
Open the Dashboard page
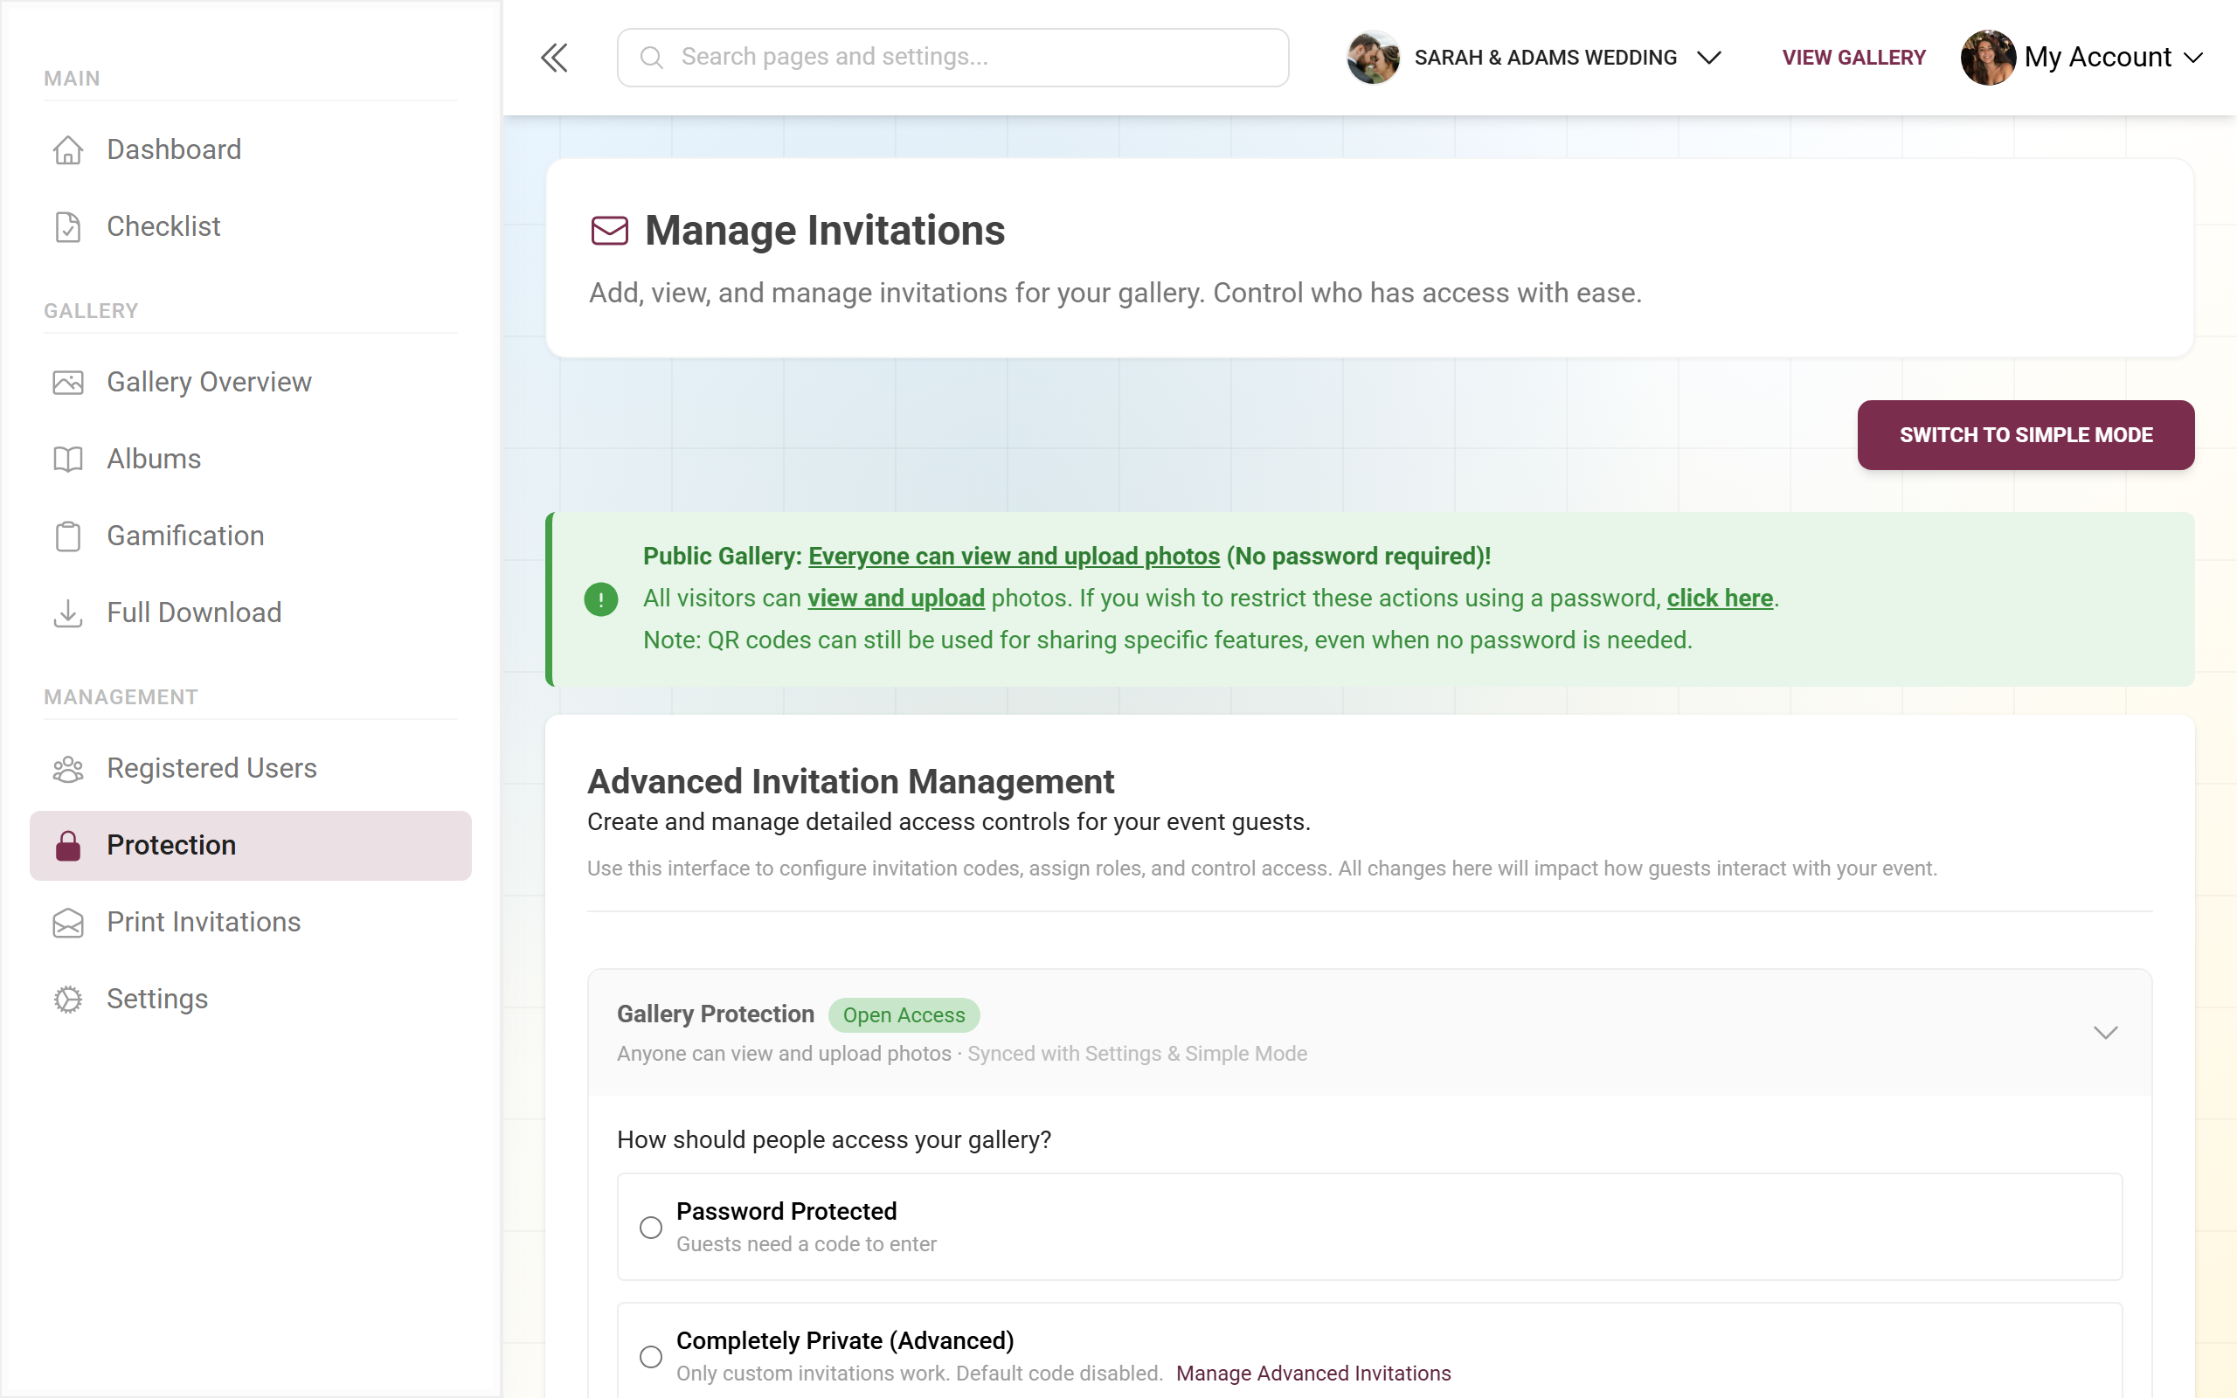tap(251, 149)
